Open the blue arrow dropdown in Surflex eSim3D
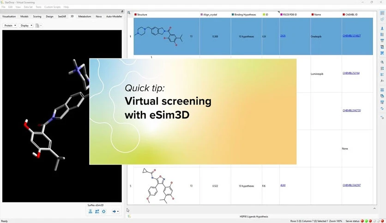 [115, 211]
